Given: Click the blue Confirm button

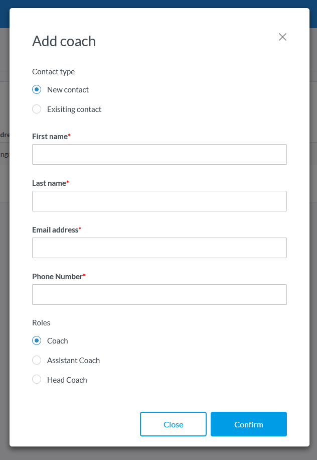Looking at the screenshot, I should point(248,424).
